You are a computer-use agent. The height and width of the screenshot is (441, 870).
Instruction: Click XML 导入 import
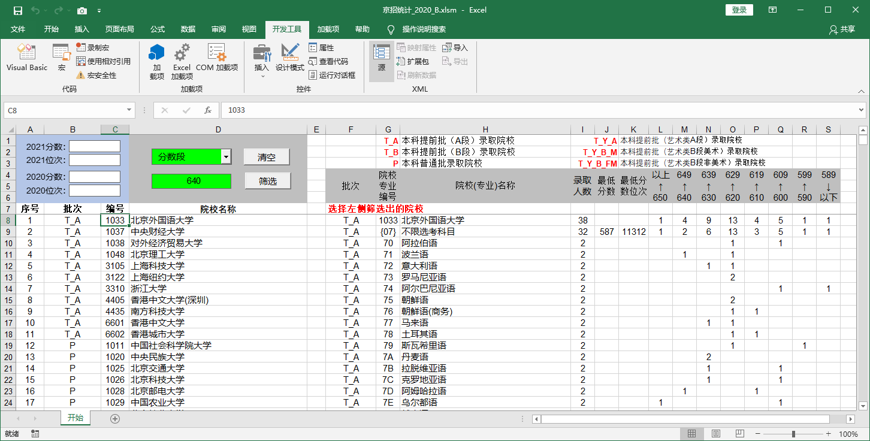coord(455,47)
